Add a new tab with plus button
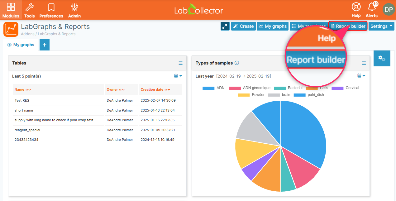The height and width of the screenshot is (201, 396). (x=45, y=45)
